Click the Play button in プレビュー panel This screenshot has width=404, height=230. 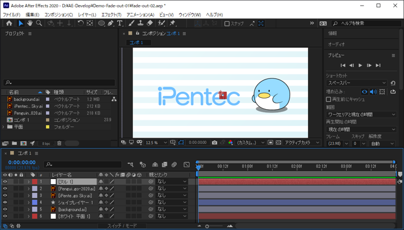coord(360,65)
